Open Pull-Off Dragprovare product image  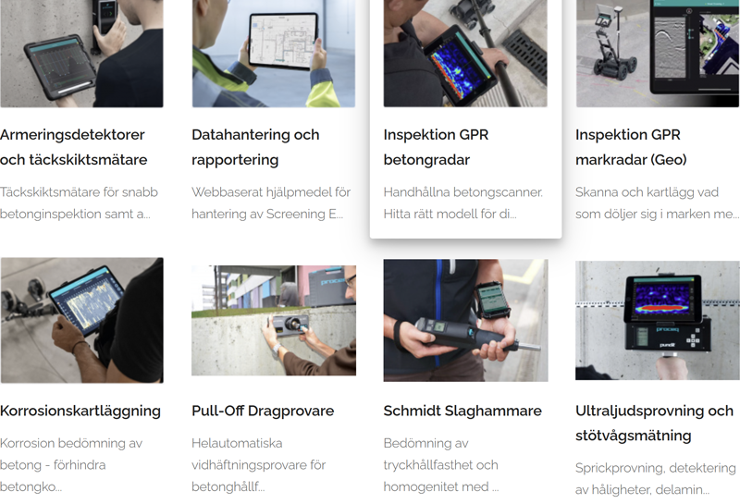point(274,320)
